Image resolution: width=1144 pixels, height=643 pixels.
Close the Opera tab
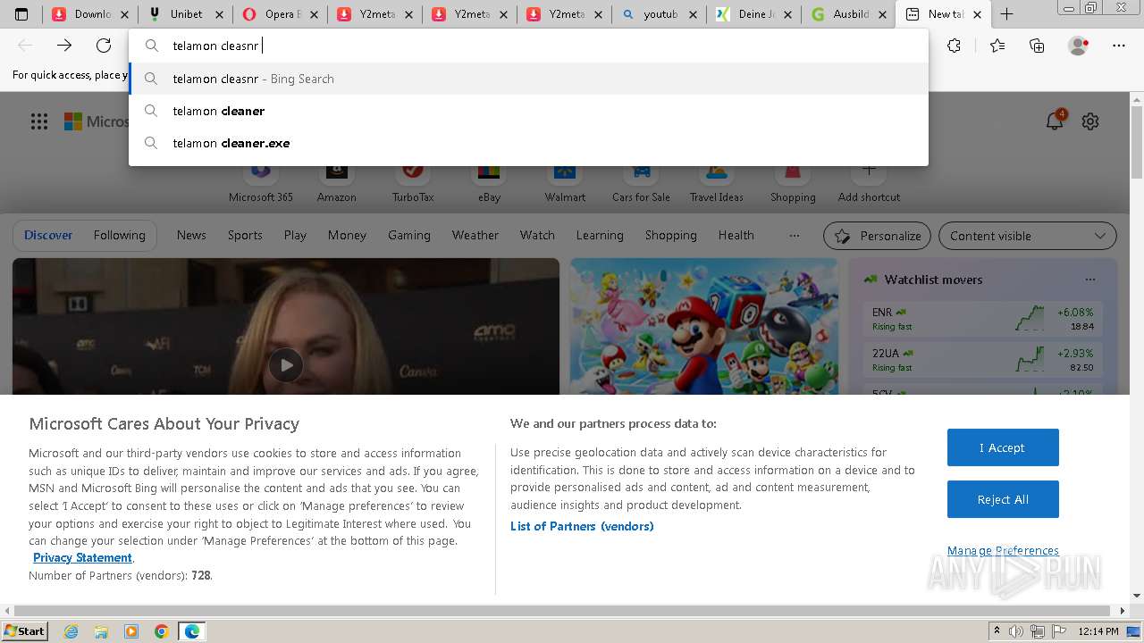[x=314, y=14]
